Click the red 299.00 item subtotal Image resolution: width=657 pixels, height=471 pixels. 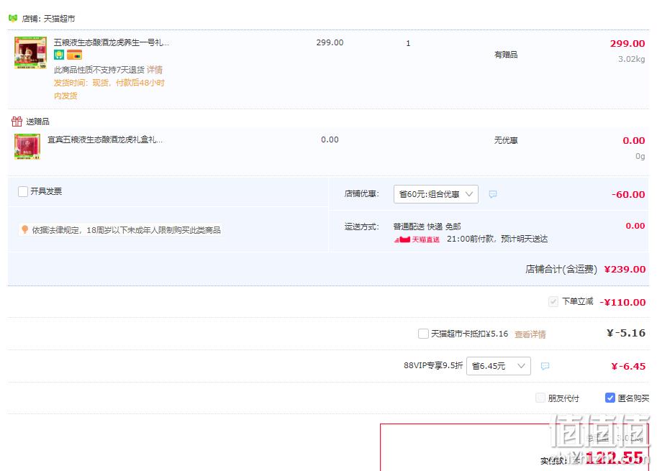point(627,44)
